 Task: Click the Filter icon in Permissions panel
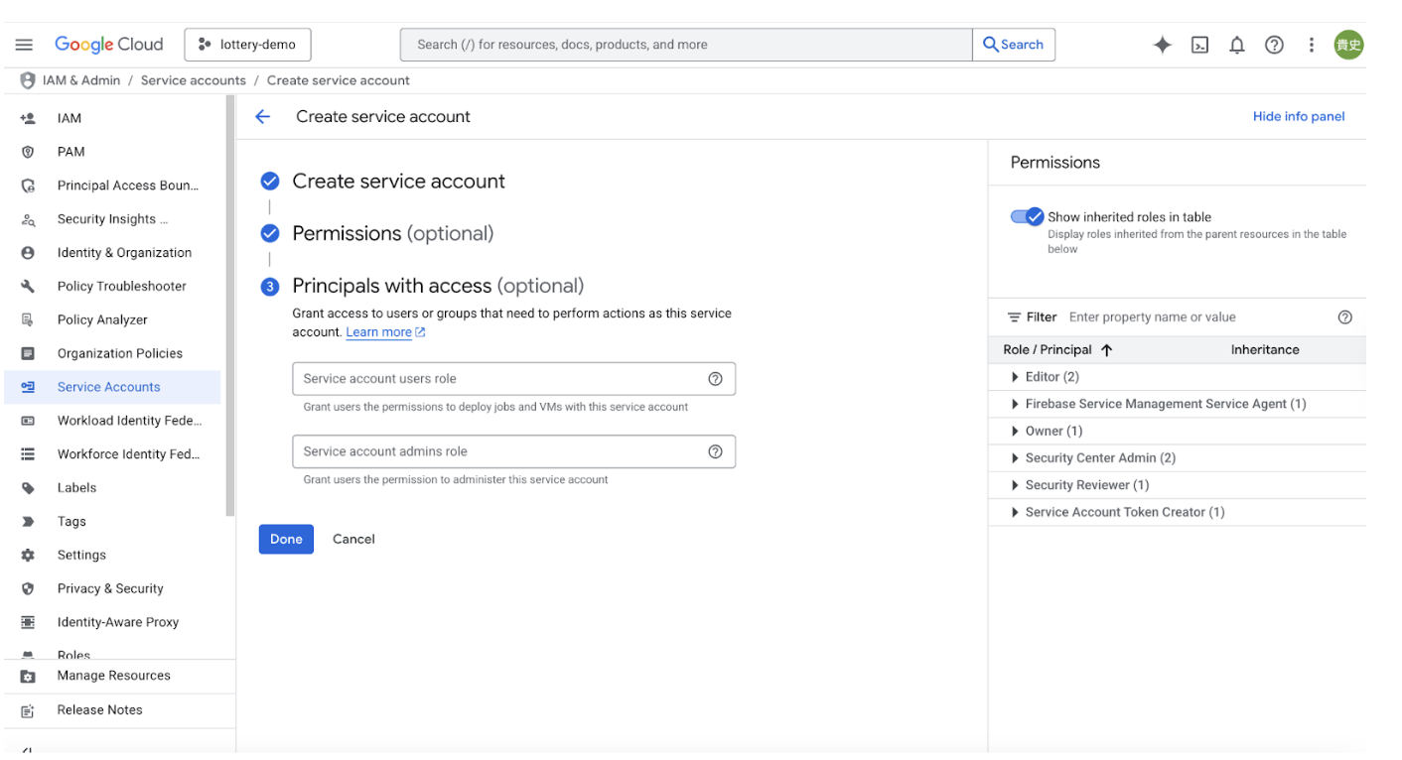(1015, 317)
